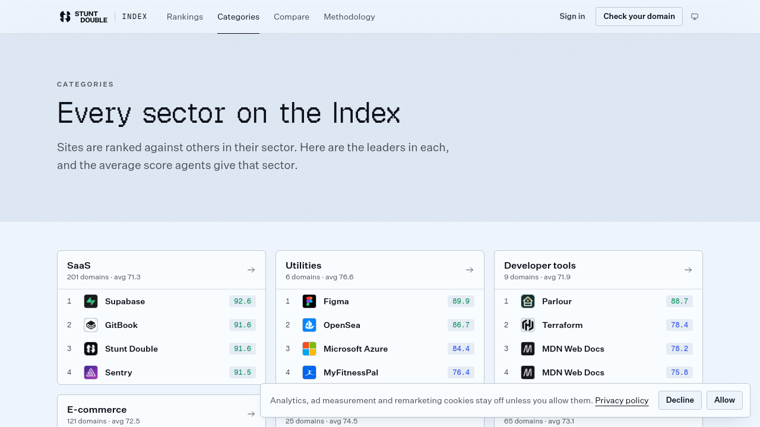Select the GitBook row name
This screenshot has width=760, height=427.
(x=121, y=325)
